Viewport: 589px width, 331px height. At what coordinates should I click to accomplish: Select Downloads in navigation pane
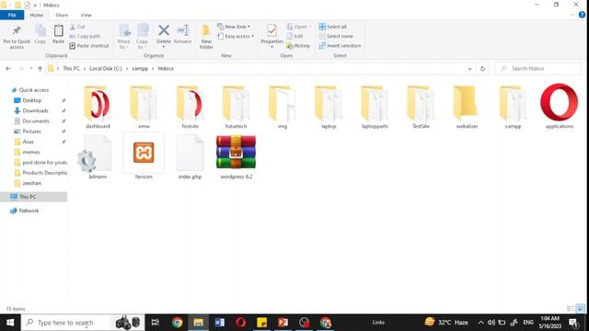pyautogui.click(x=35, y=110)
